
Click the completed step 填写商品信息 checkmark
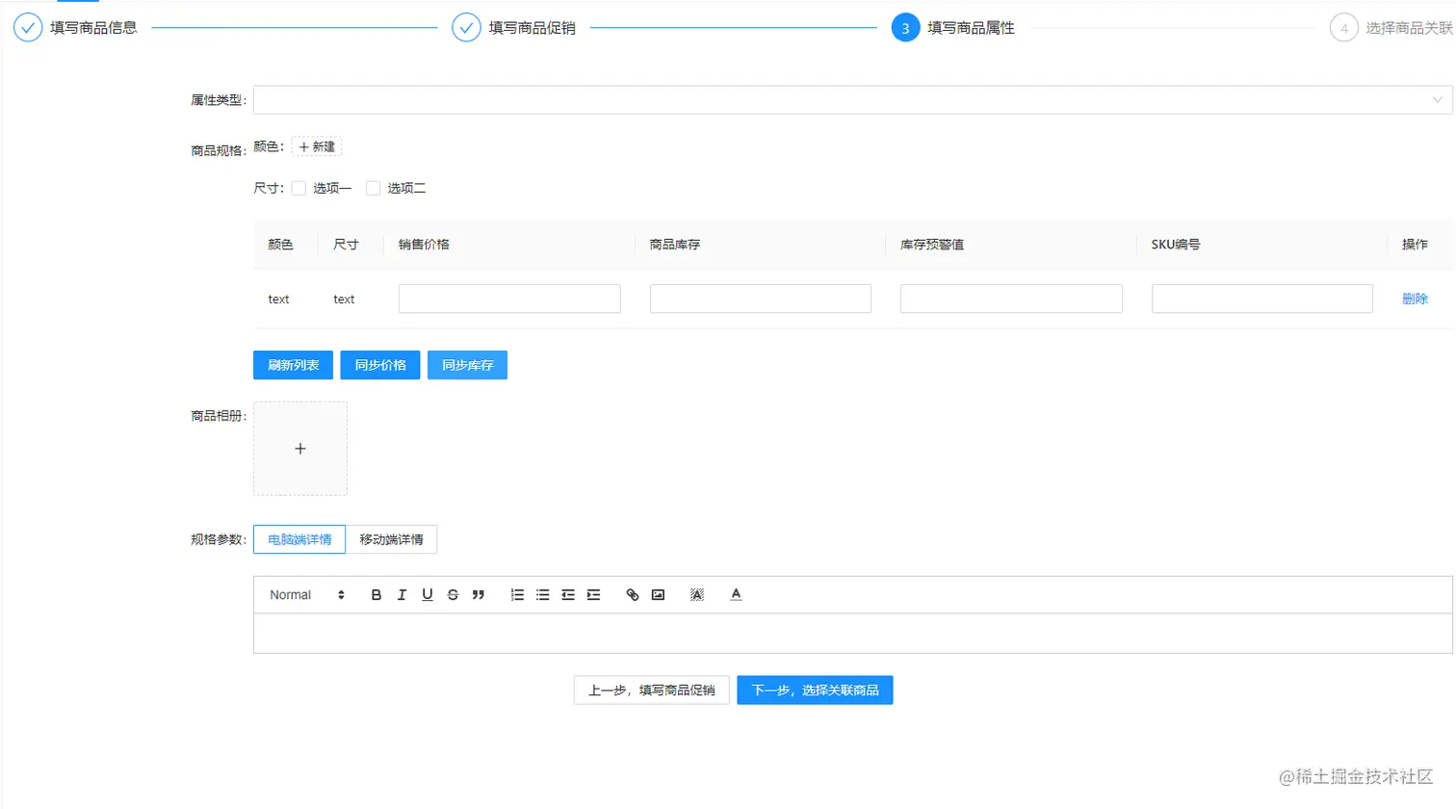pyautogui.click(x=28, y=28)
